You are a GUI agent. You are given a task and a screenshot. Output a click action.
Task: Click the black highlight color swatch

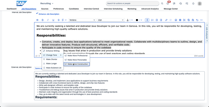(x=137, y=20)
